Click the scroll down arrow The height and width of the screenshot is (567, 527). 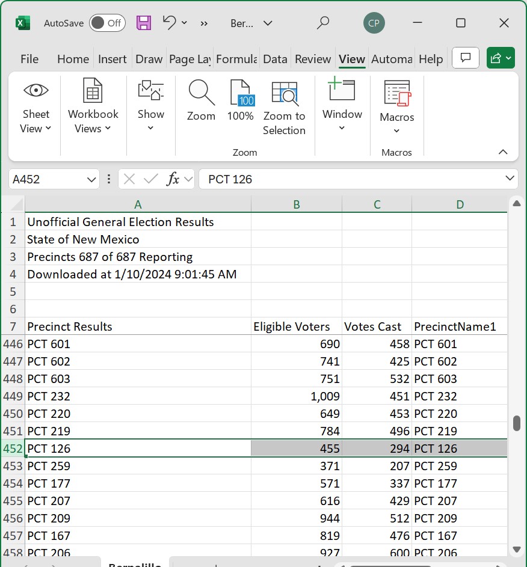(517, 550)
